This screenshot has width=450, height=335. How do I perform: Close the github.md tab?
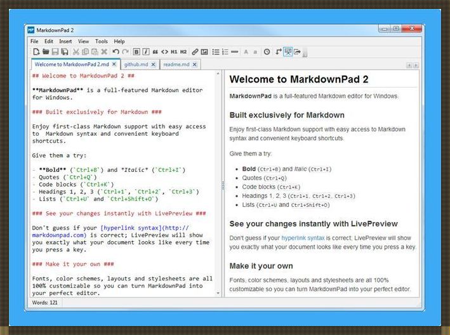(x=153, y=65)
